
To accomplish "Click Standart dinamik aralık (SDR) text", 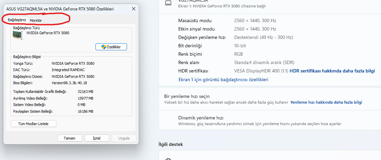I will point(264,62).
